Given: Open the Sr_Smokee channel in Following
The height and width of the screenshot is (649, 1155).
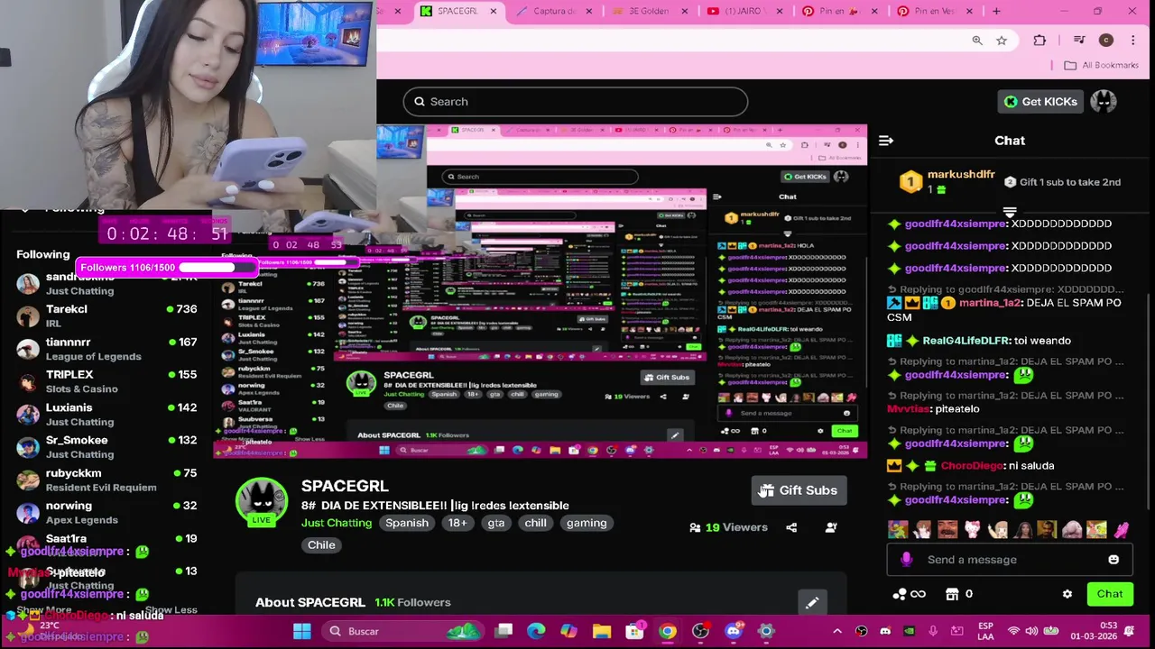Looking at the screenshot, I should (x=106, y=446).
